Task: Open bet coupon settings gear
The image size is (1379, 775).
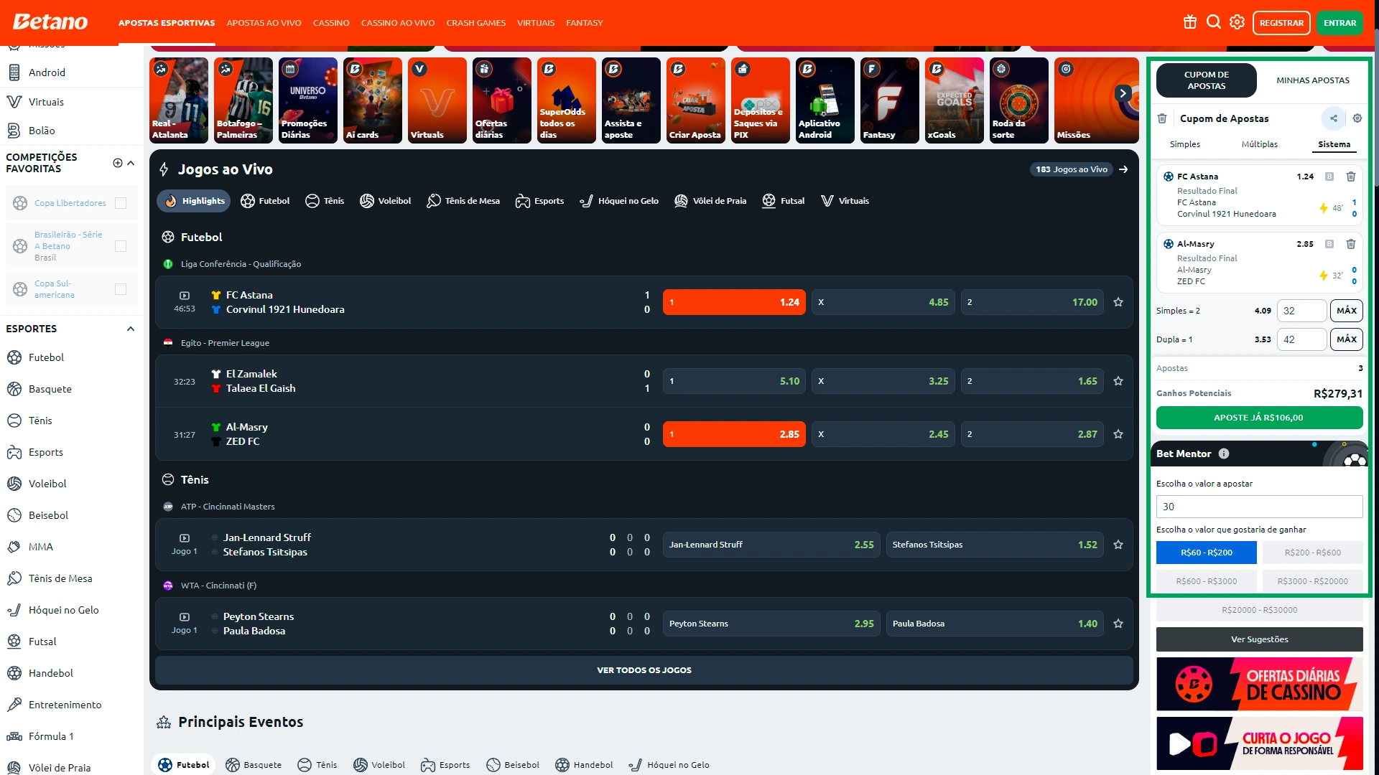Action: (1357, 118)
